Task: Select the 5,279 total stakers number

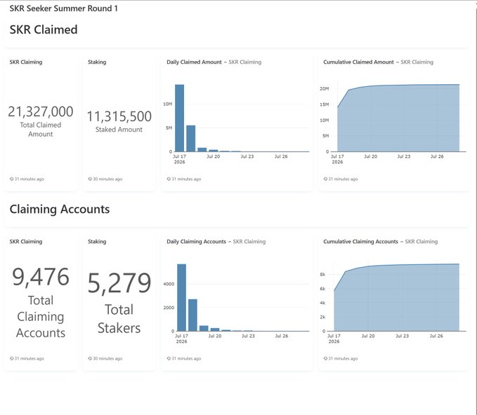Action: pyautogui.click(x=119, y=283)
